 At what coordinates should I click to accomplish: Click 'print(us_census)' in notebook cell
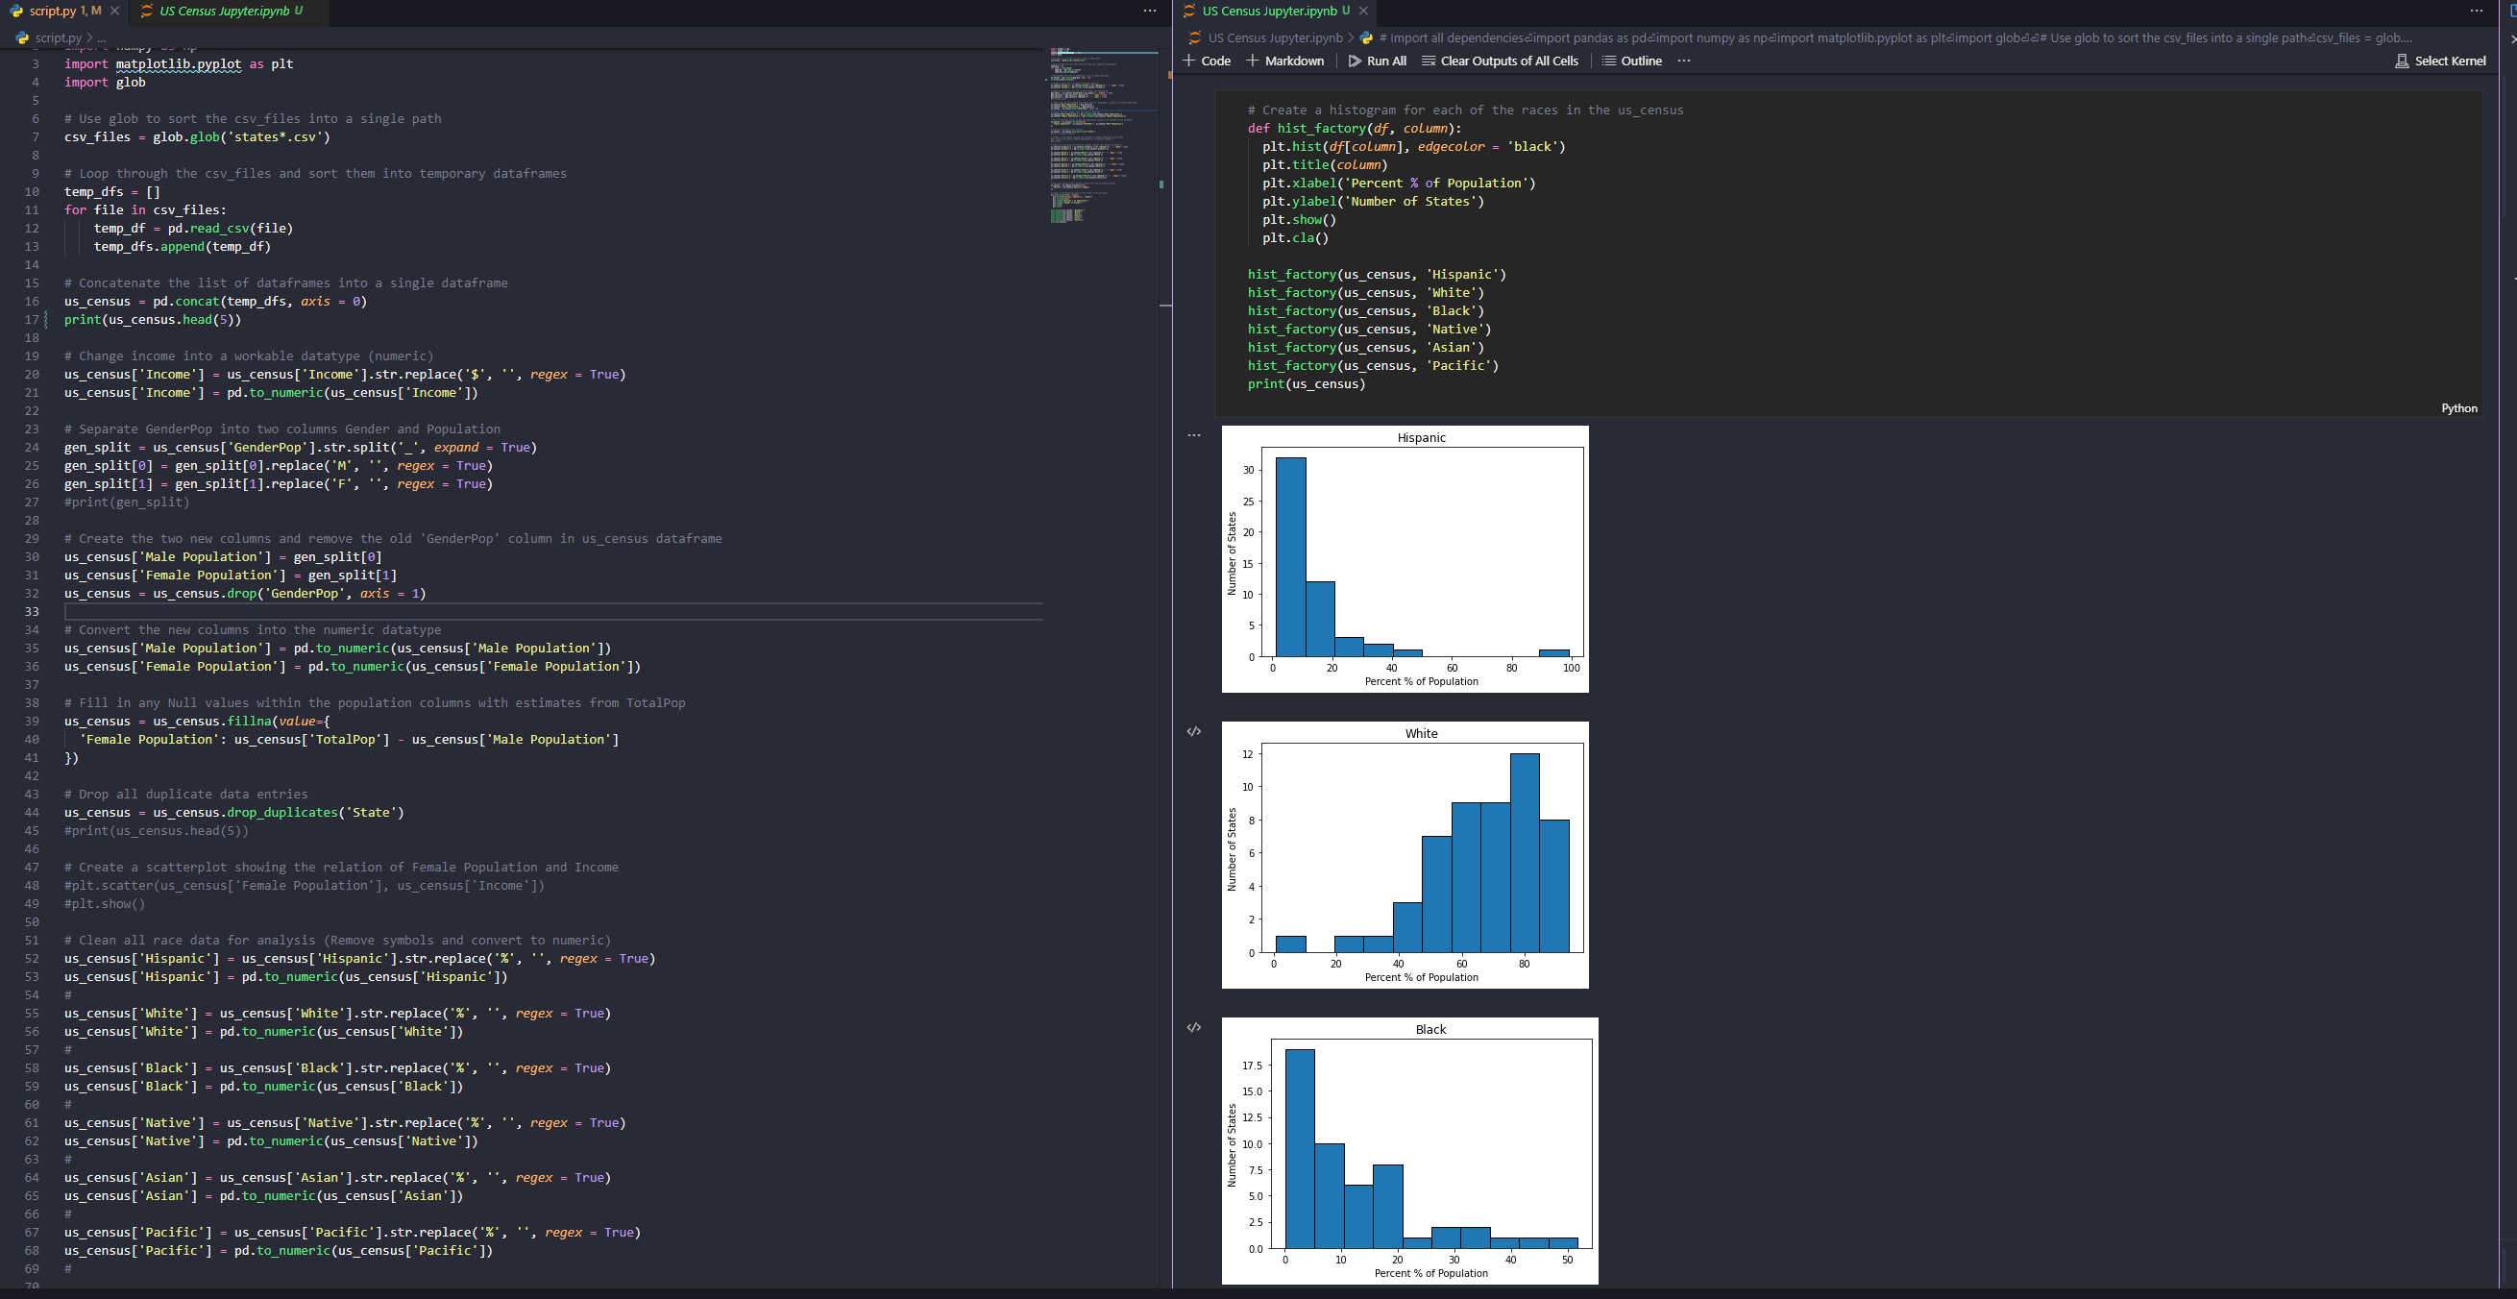click(1307, 384)
